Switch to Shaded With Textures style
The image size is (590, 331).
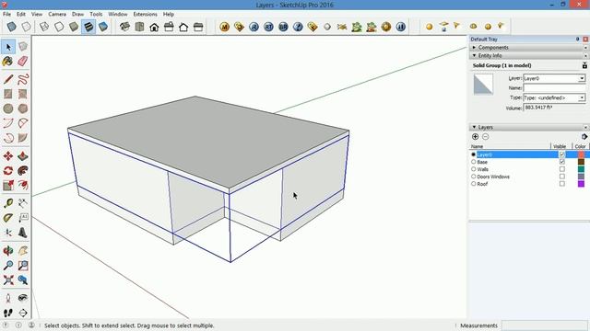coord(88,27)
